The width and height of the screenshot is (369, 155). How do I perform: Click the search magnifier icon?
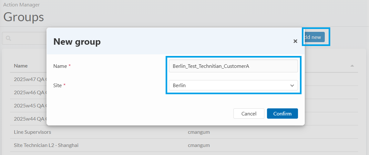click(8, 38)
